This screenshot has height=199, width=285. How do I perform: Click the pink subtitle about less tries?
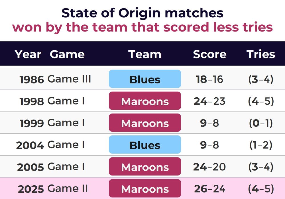(142, 27)
